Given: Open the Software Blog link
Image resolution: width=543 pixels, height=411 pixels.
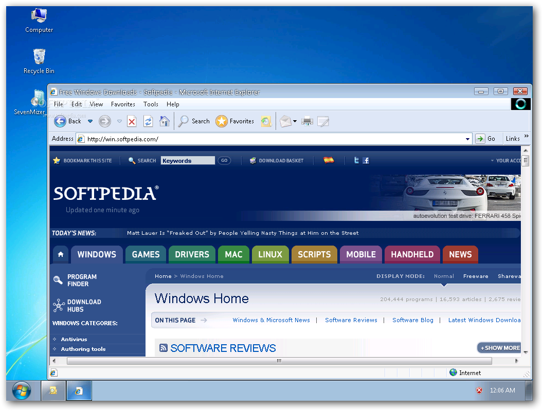Looking at the screenshot, I should click(413, 320).
